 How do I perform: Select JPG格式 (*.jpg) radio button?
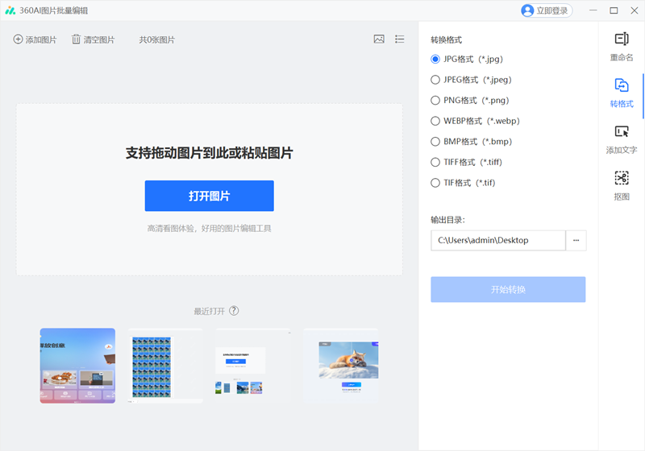point(435,59)
